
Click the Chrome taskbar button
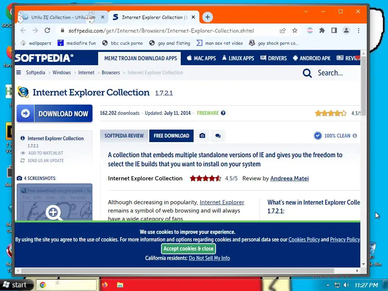(66, 285)
